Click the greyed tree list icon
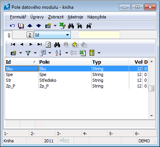Image resolution: width=160 pixels, height=147 pixels. tap(74, 53)
